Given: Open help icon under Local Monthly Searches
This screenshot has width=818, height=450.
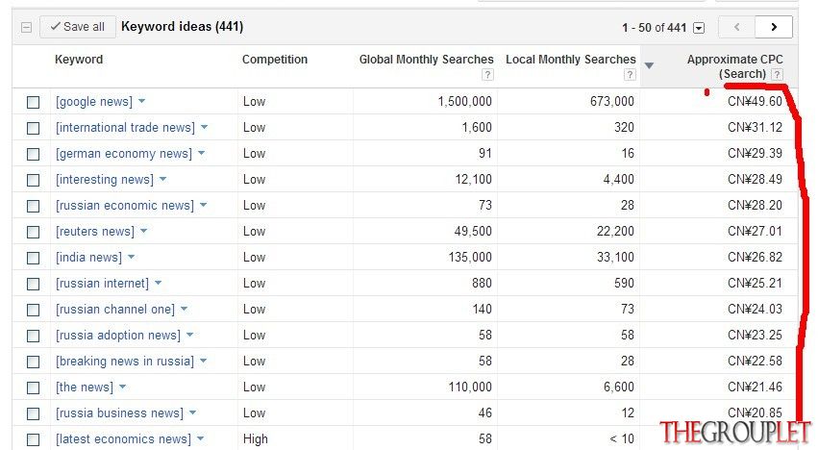Looking at the screenshot, I should (x=630, y=75).
